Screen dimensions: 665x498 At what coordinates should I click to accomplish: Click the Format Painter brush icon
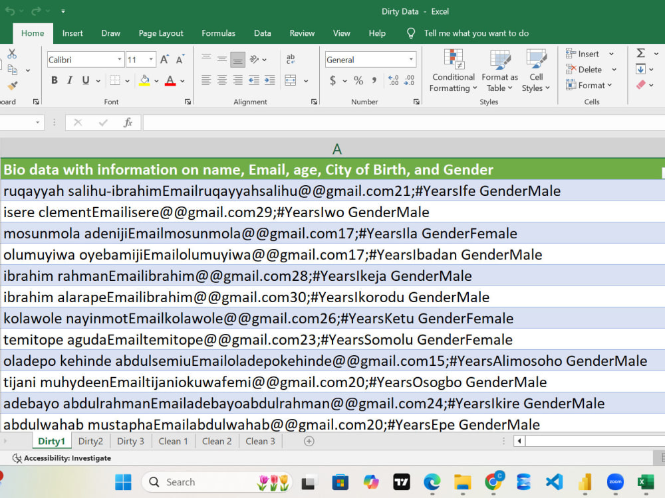tap(12, 86)
